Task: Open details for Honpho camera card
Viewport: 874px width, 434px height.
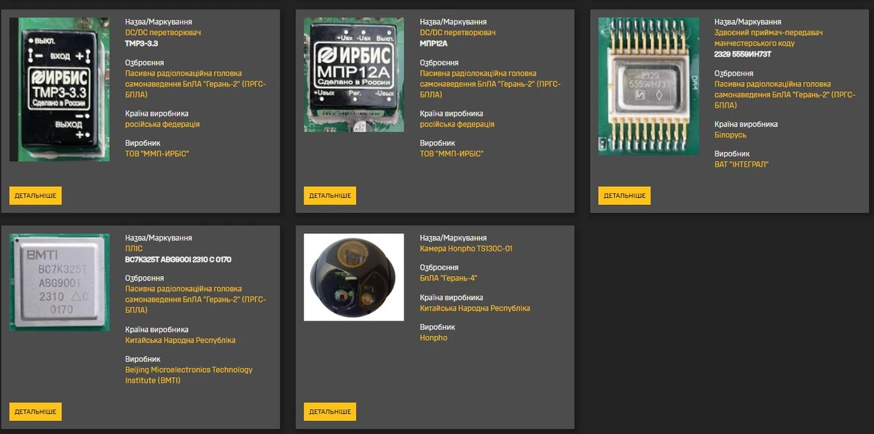Action: point(330,411)
